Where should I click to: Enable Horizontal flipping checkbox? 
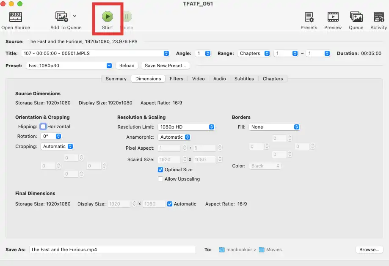[43, 126]
